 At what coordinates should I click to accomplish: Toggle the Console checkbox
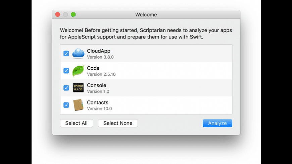click(66, 88)
